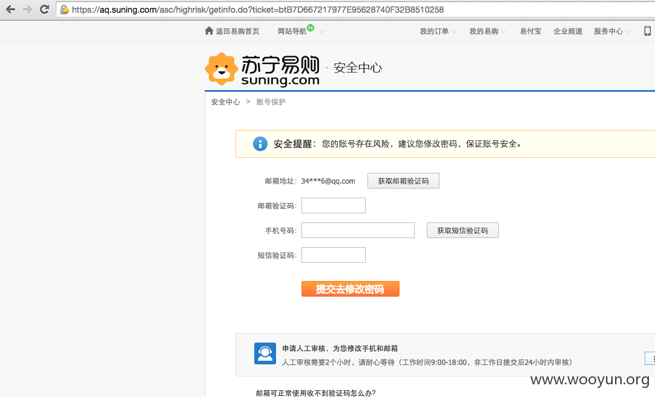
Task: Open the 我的订单 menu
Action: tap(434, 31)
